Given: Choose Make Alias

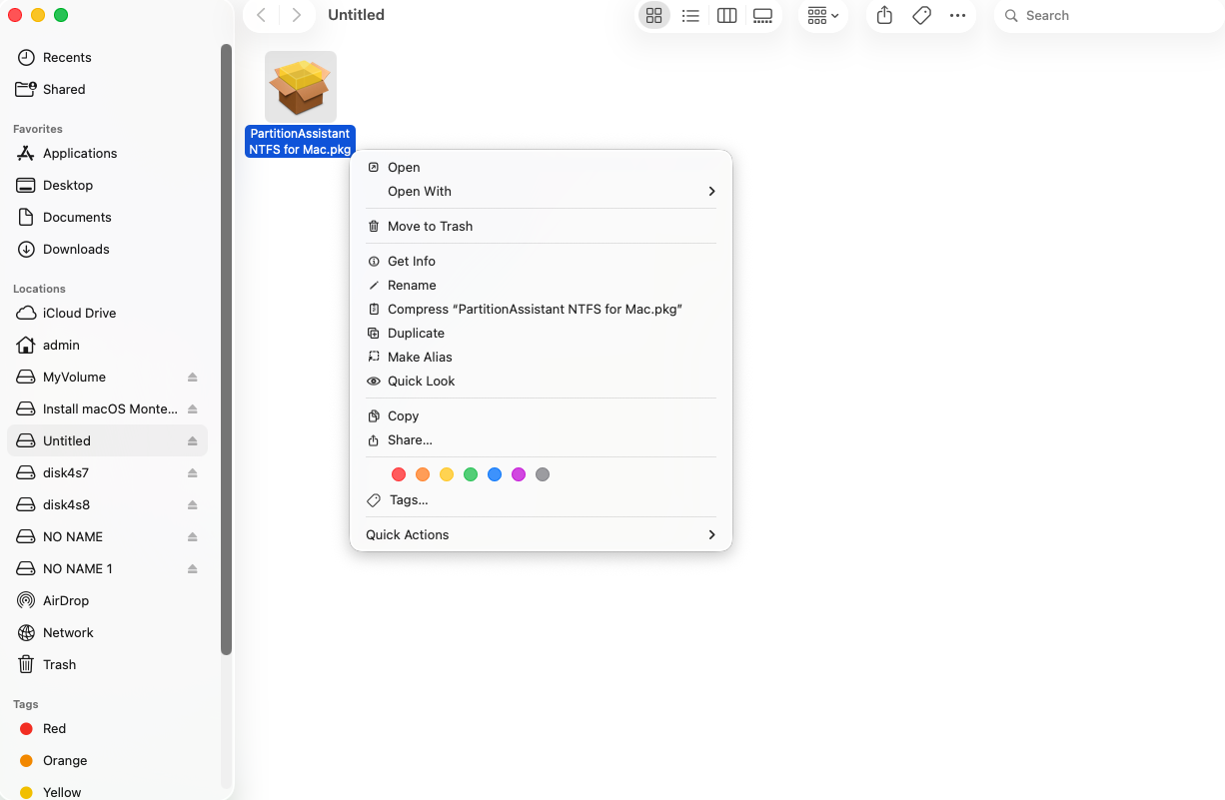Looking at the screenshot, I should coord(541,357).
